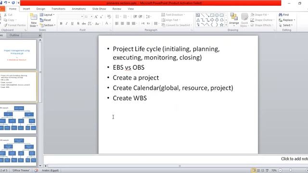308x173 pixels.
Task: Toggle text Shadow
Action: pos(78,24)
